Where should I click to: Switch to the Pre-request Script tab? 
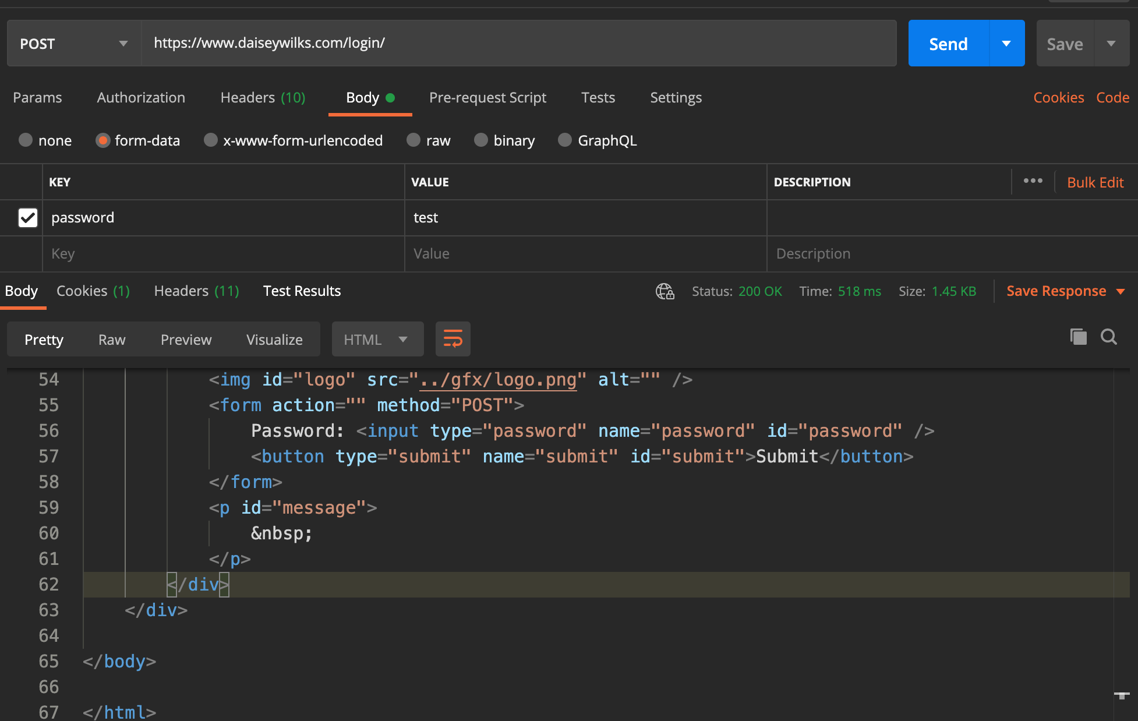(x=487, y=98)
